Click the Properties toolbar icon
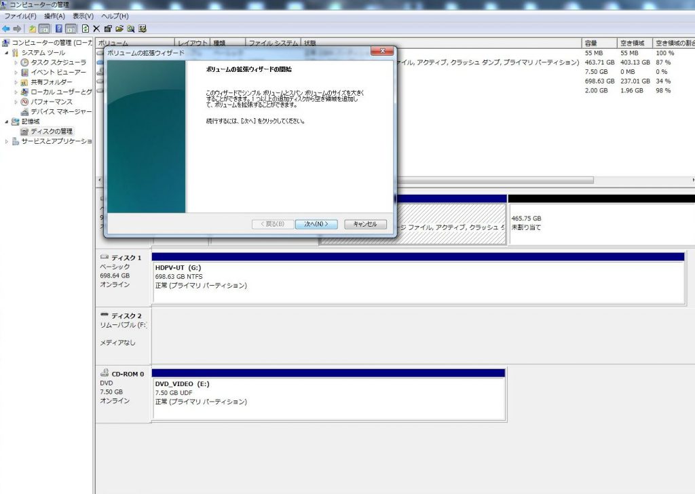Screen dimensions: 695x494 click(108, 28)
